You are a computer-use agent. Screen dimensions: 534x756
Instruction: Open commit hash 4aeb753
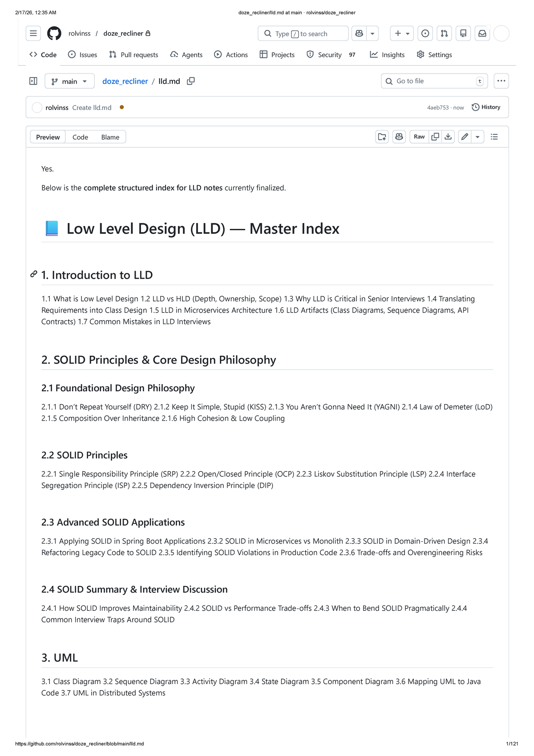438,108
